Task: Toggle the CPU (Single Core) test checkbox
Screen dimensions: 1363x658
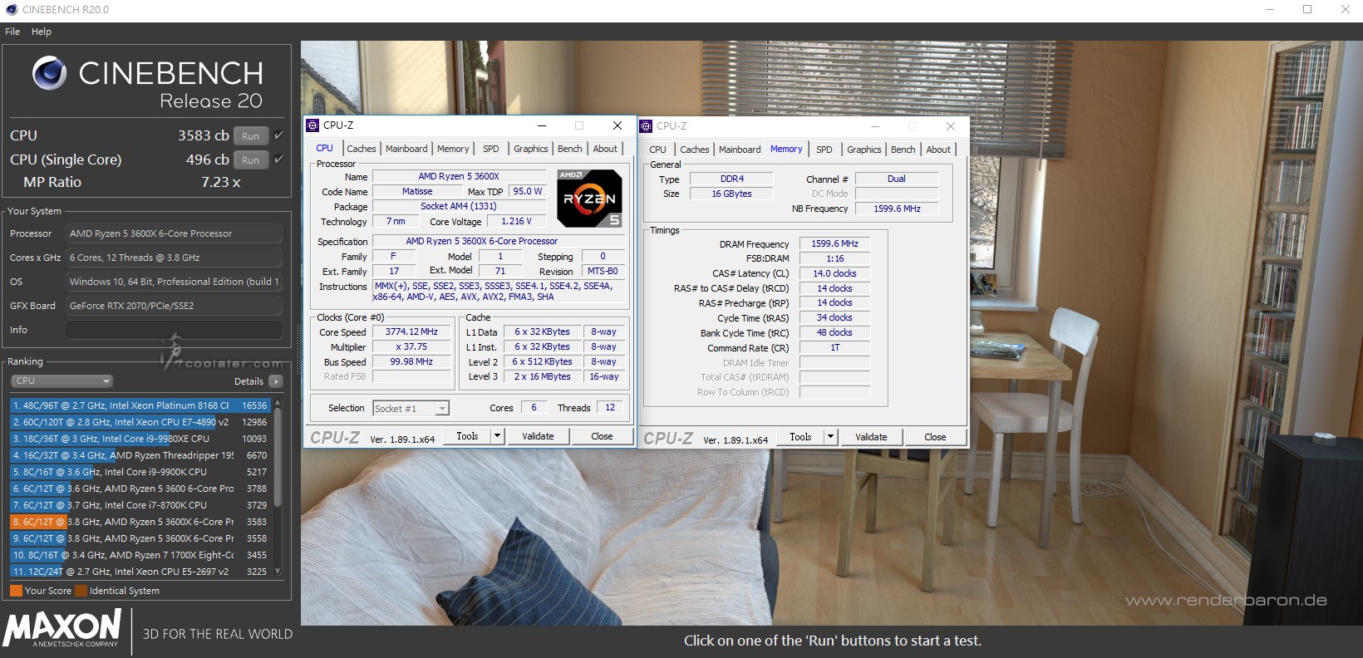Action: click(278, 160)
